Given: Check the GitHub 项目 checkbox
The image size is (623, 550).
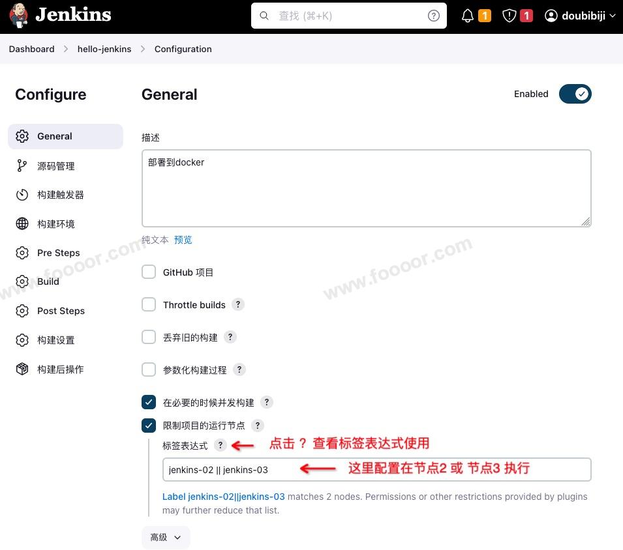Looking at the screenshot, I should pyautogui.click(x=149, y=272).
